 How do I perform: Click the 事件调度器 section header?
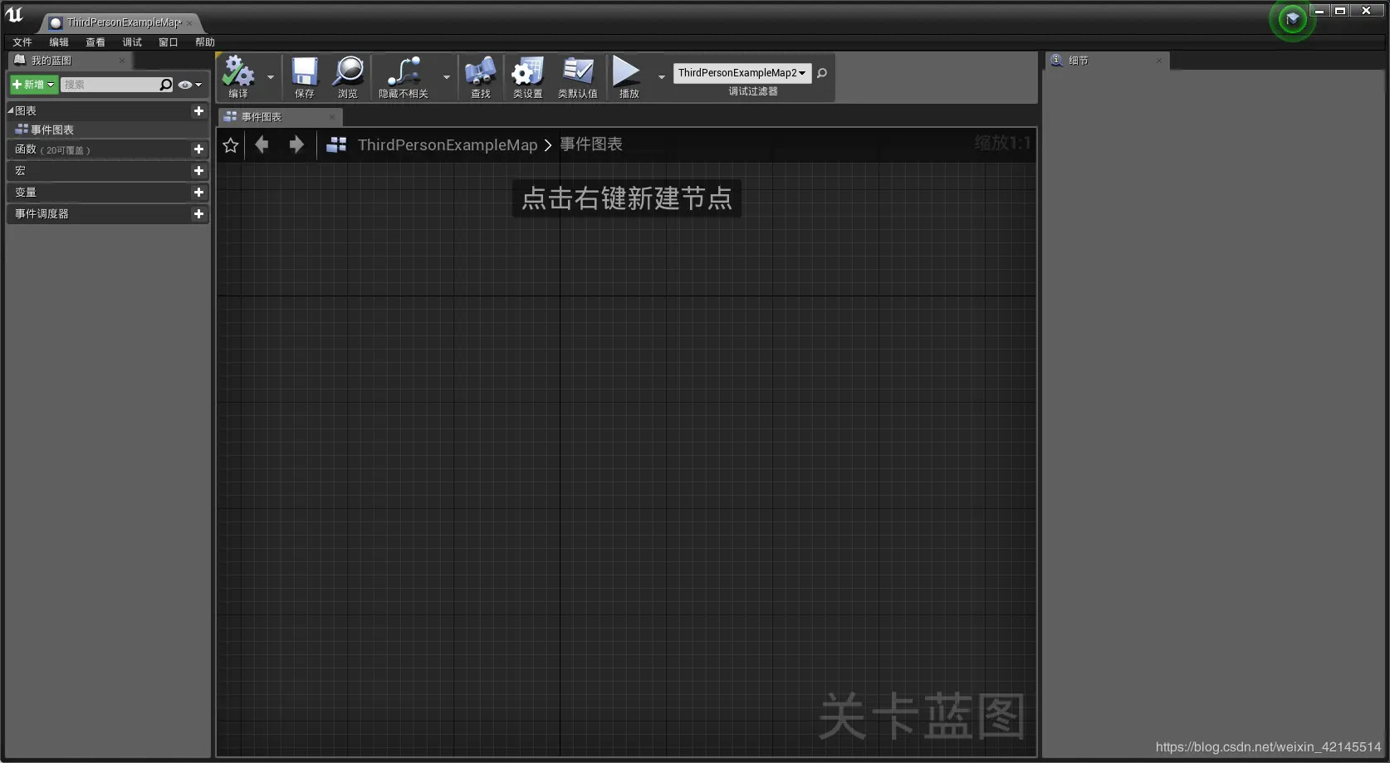(x=108, y=213)
